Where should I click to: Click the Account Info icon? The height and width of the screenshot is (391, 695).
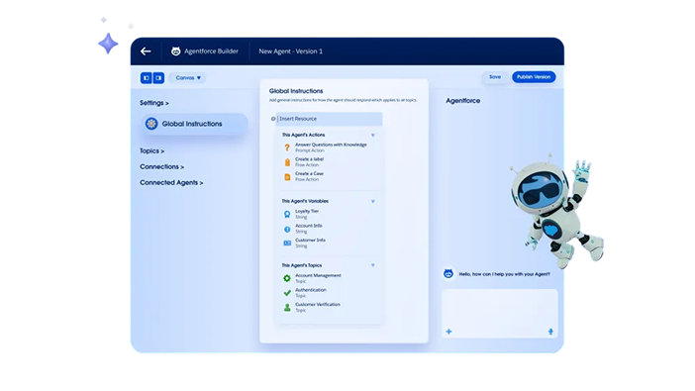pos(287,230)
